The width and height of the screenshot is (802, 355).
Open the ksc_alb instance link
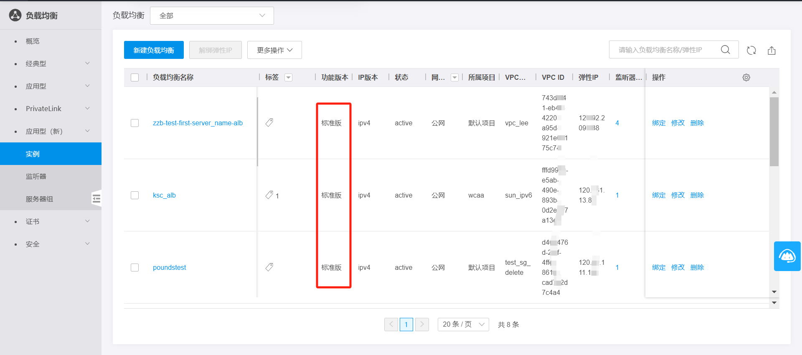[164, 195]
